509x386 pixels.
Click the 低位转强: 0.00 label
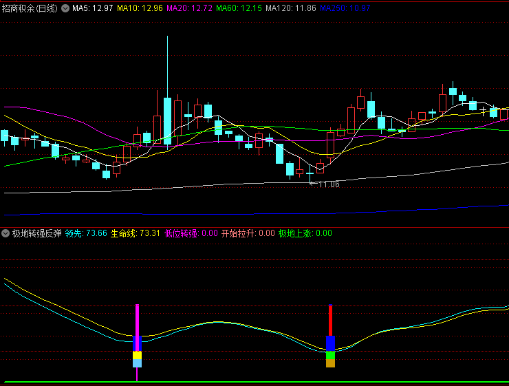click(x=191, y=233)
